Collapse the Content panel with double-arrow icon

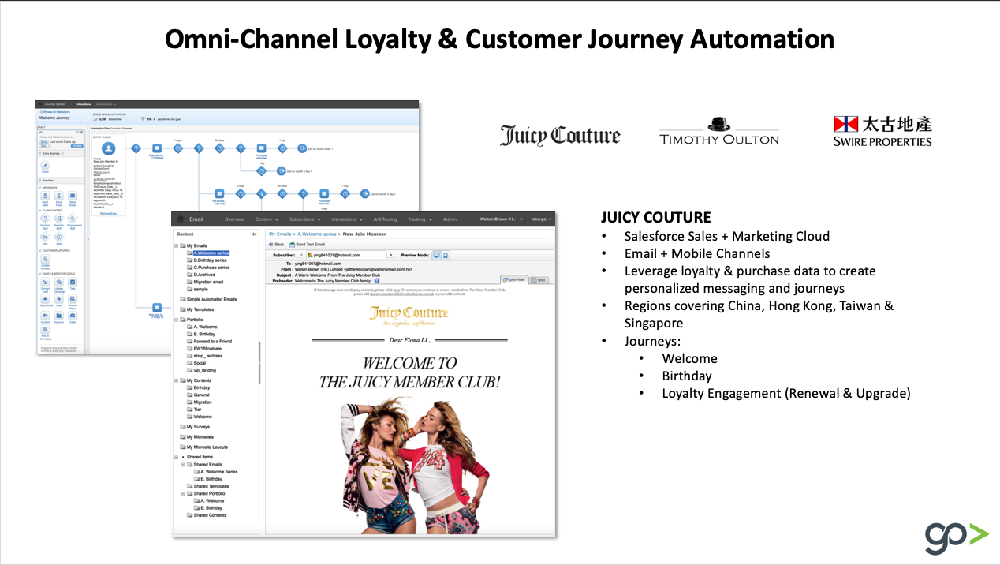pyautogui.click(x=254, y=234)
